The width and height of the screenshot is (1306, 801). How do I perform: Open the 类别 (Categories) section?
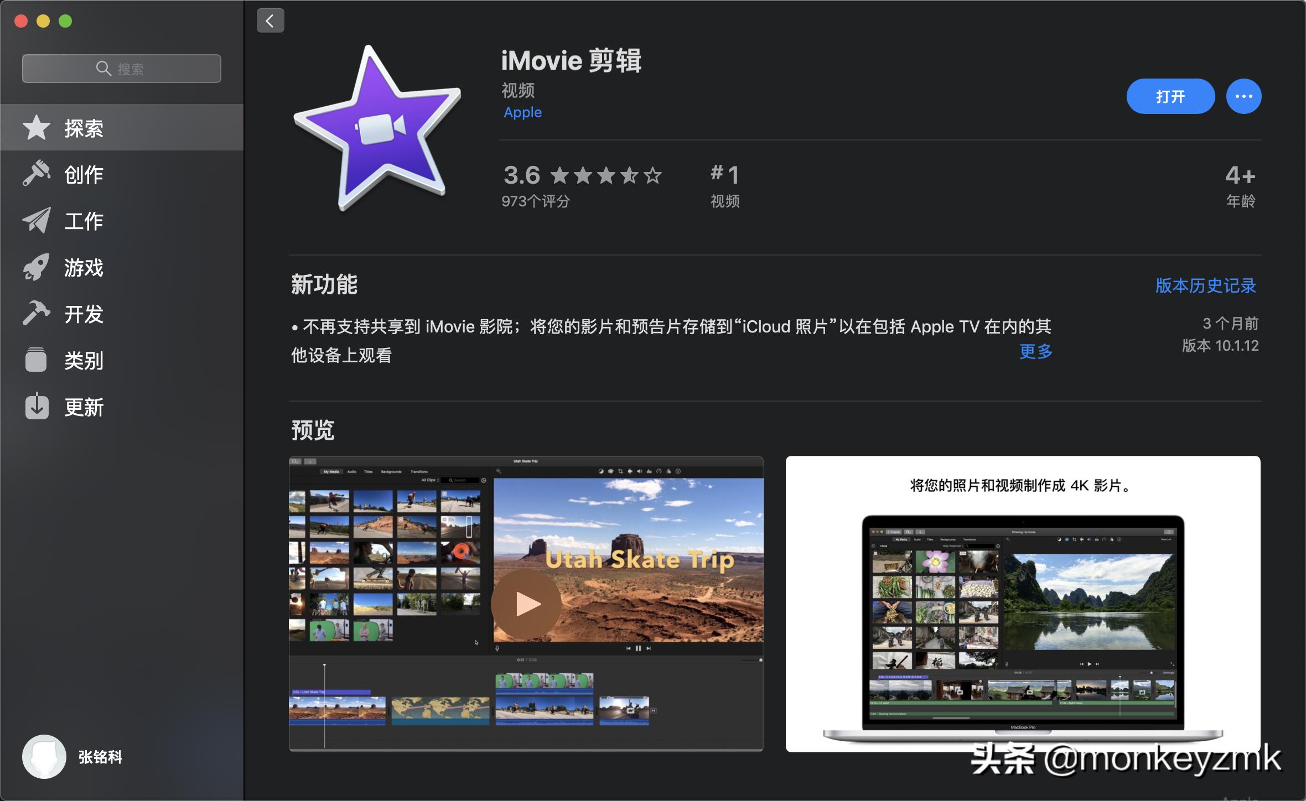pos(35,361)
